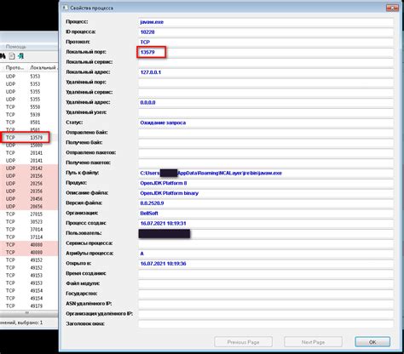The height and width of the screenshot is (354, 404).
Task: Click the horizontal scrollbar under the port list
Action: tap(29, 313)
